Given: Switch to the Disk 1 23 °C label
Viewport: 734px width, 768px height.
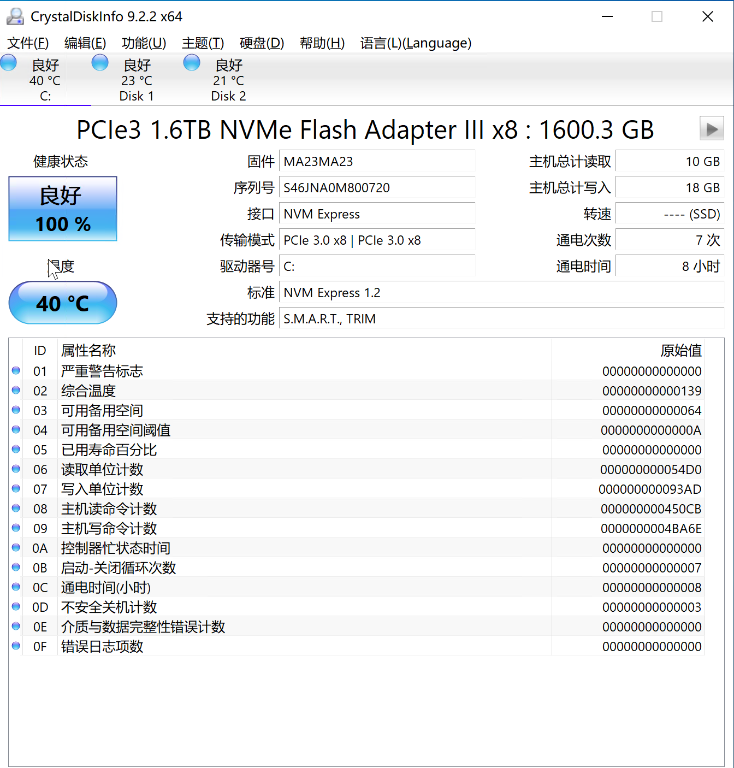Looking at the screenshot, I should click(x=137, y=81).
